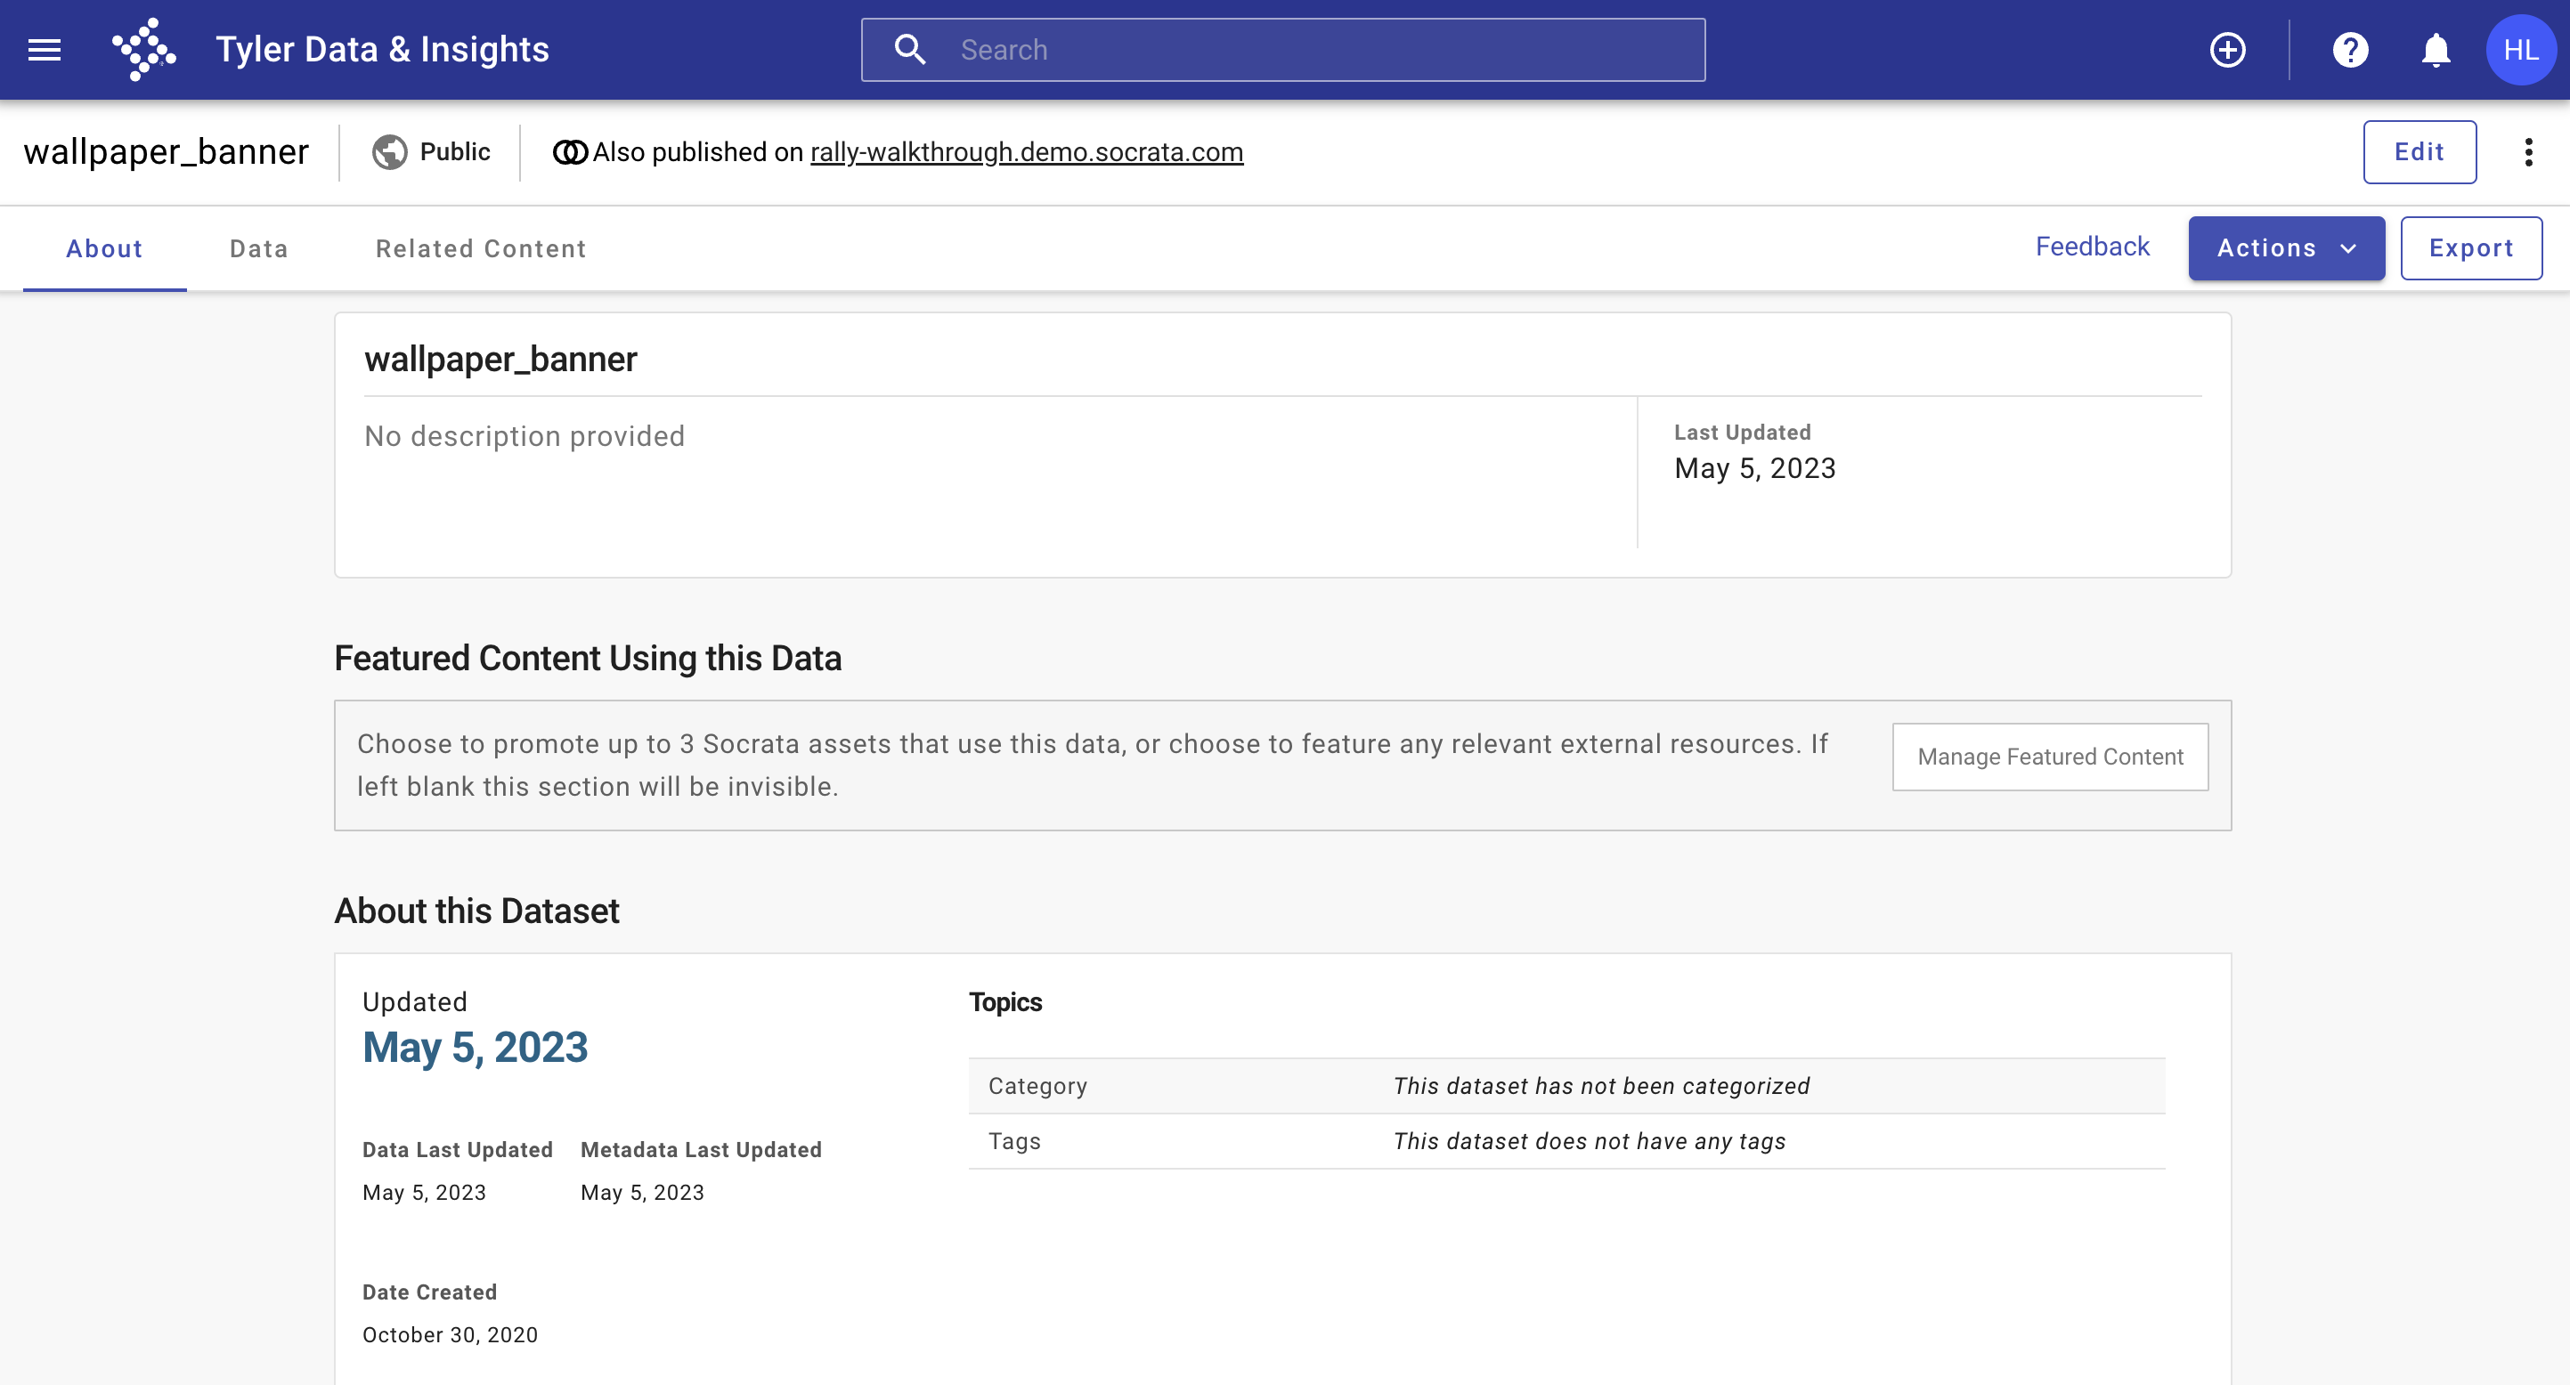The height and width of the screenshot is (1385, 2570).
Task: Switch to the About tab
Action: (105, 248)
